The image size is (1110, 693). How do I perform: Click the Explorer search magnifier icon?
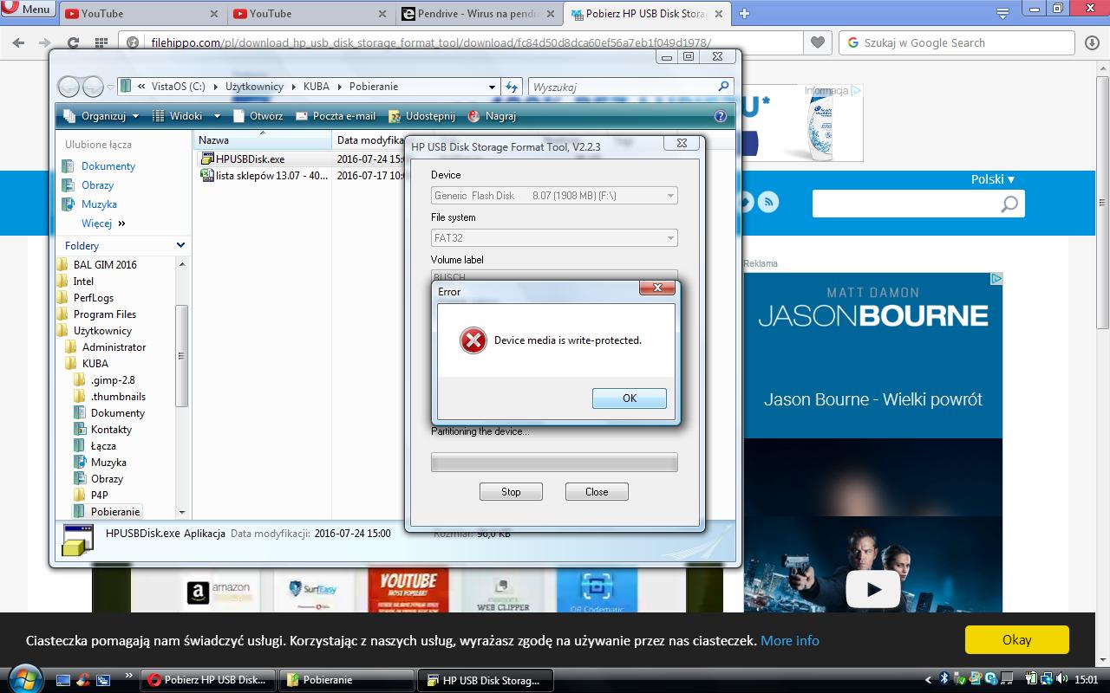pos(723,87)
